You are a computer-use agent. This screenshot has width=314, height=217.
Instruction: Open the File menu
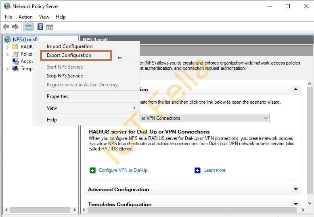coord(8,17)
